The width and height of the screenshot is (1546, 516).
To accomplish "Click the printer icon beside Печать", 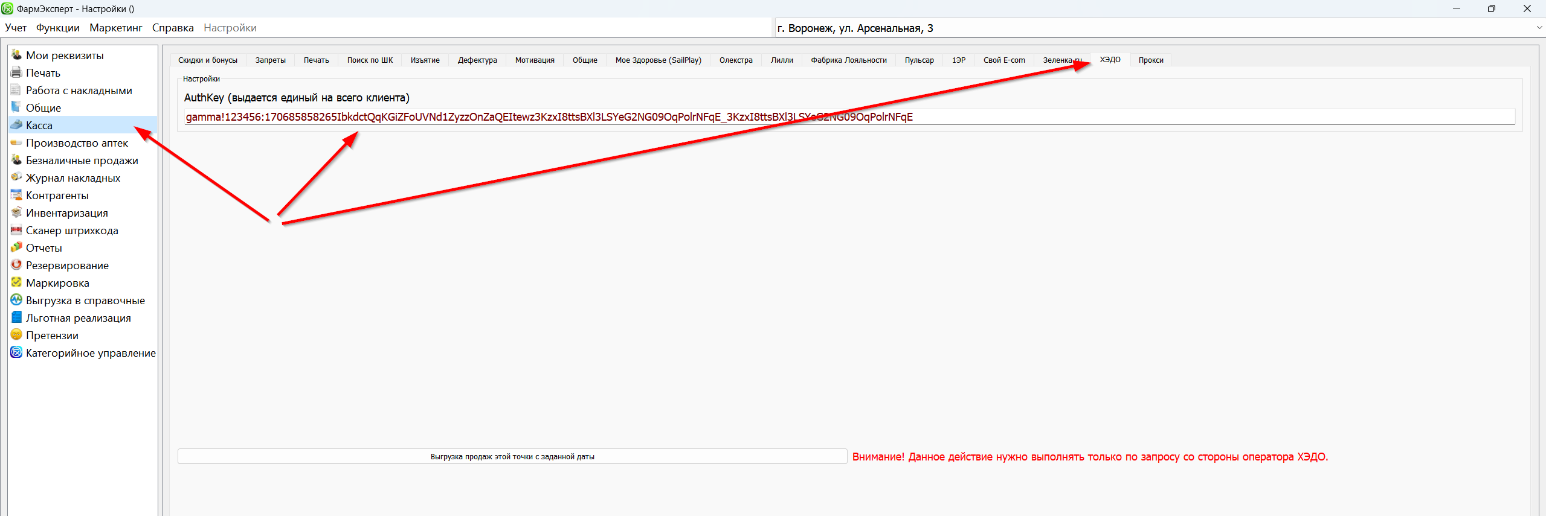I will click(16, 72).
